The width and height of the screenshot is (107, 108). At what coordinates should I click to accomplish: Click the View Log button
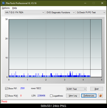click(x=73, y=96)
